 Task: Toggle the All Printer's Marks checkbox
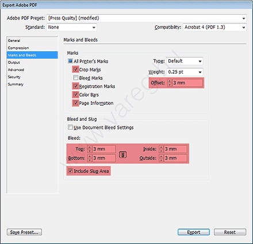pos(70,61)
